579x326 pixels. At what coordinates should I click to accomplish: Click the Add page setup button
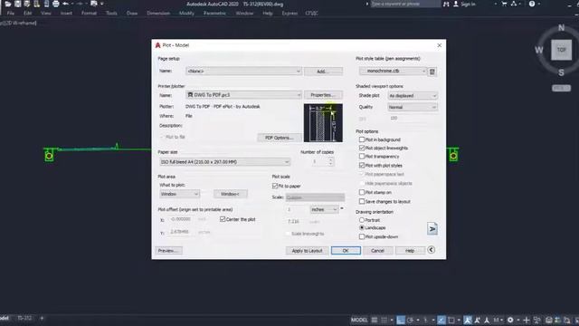[323, 71]
